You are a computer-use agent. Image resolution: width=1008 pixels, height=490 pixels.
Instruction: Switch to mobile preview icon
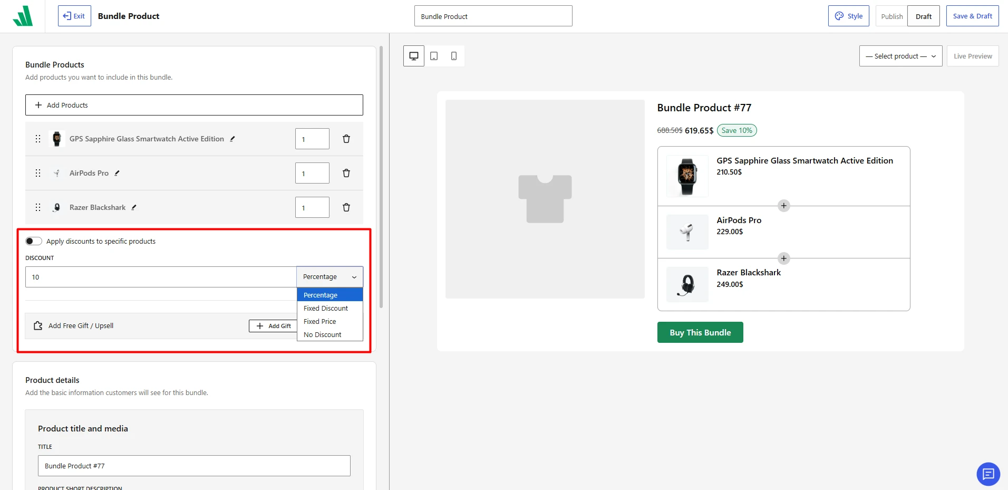coord(454,56)
